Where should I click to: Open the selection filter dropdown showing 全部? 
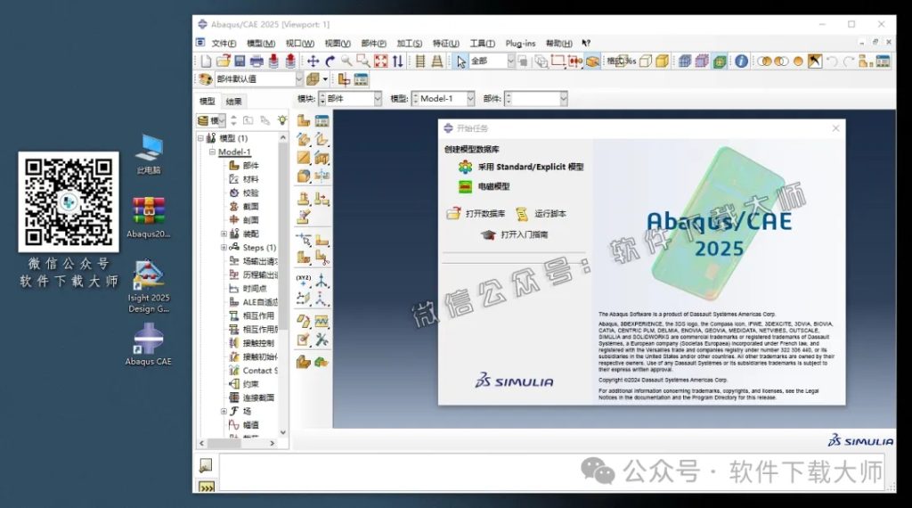[x=492, y=61]
